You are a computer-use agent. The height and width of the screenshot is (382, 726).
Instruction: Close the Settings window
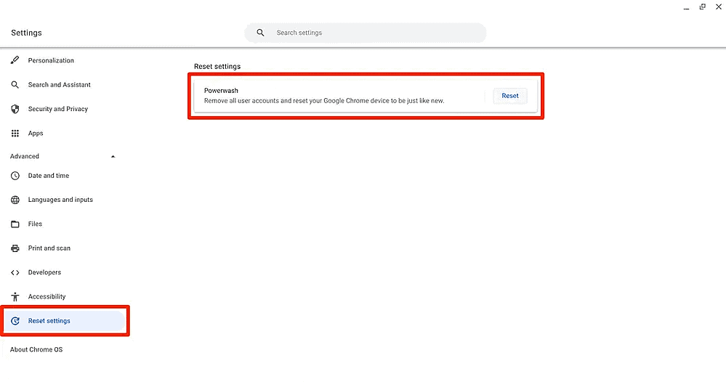719,7
